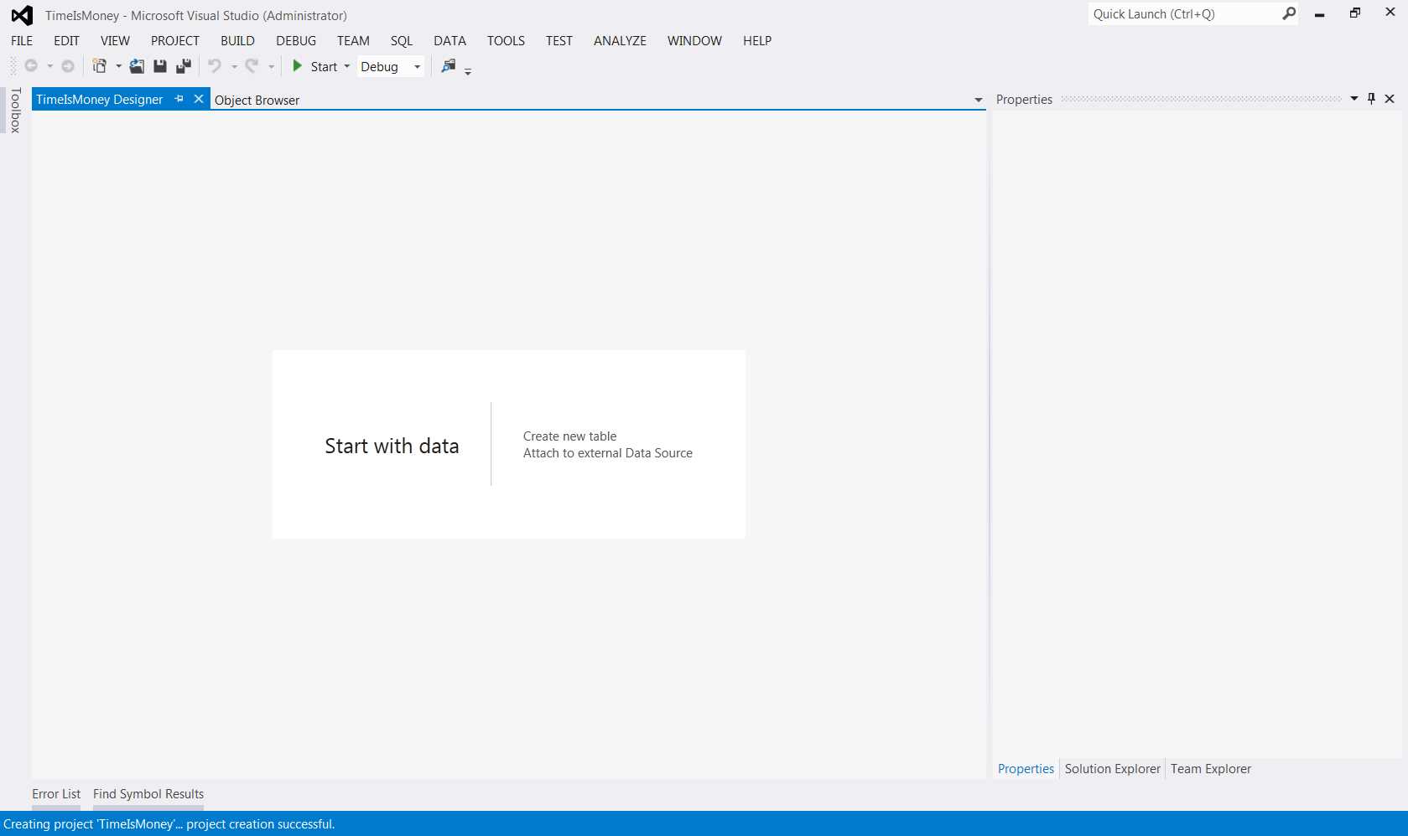This screenshot has height=836, width=1408.
Task: Click the project creation successful status message
Action: 169,823
